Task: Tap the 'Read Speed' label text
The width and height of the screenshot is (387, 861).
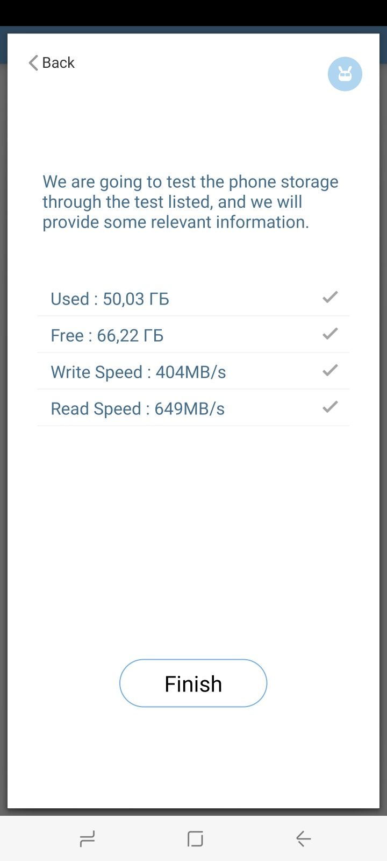Action: point(96,408)
